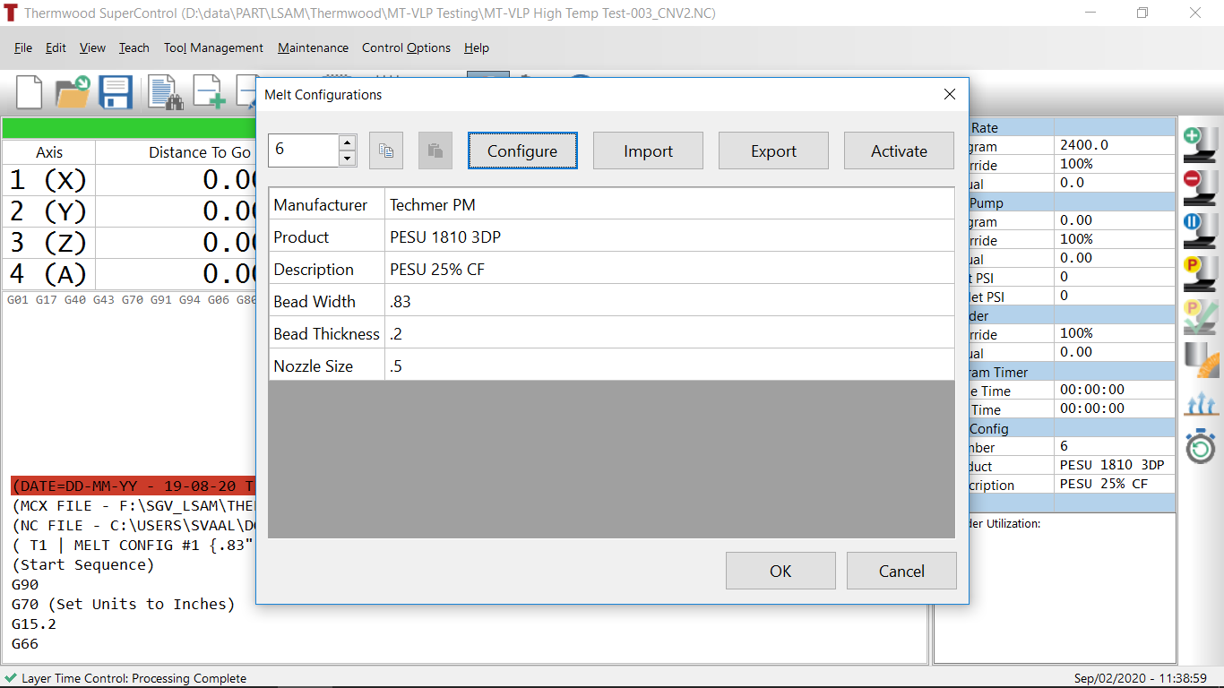Viewport: 1224px width, 688px height.
Task: Close the Melt Configurations dialog
Action: [950, 95]
